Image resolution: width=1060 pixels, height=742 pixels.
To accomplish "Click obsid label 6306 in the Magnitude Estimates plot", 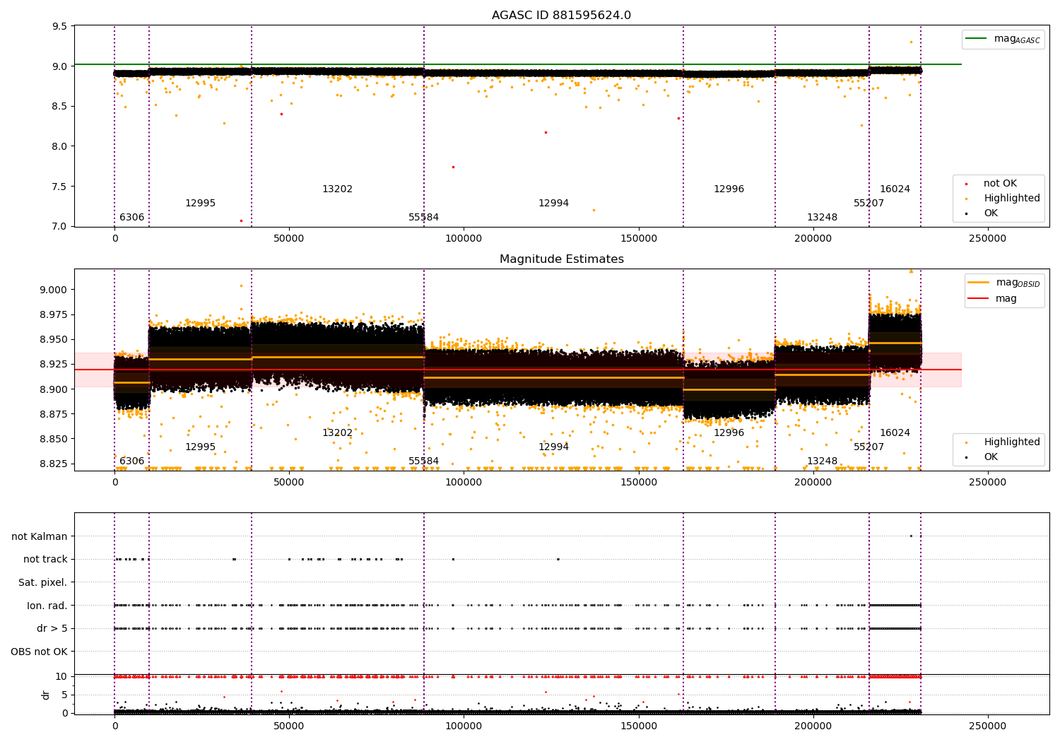I will tap(131, 461).
